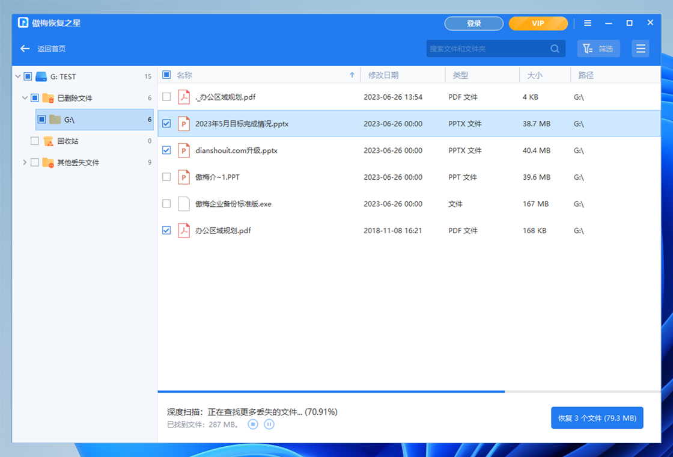Click the magnifier search icon
Screen dimensions: 673x457
[555, 49]
